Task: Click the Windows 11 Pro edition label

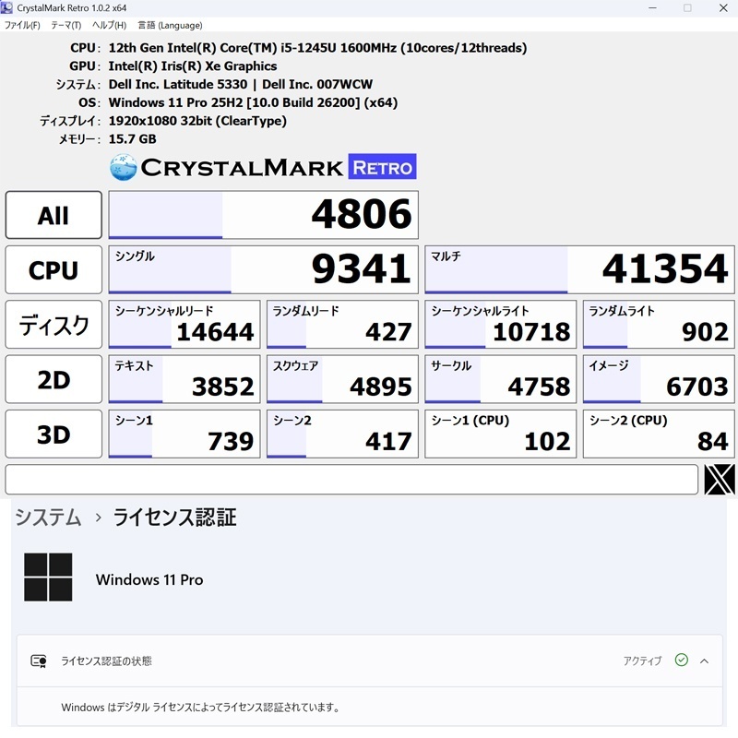Action: (x=149, y=579)
